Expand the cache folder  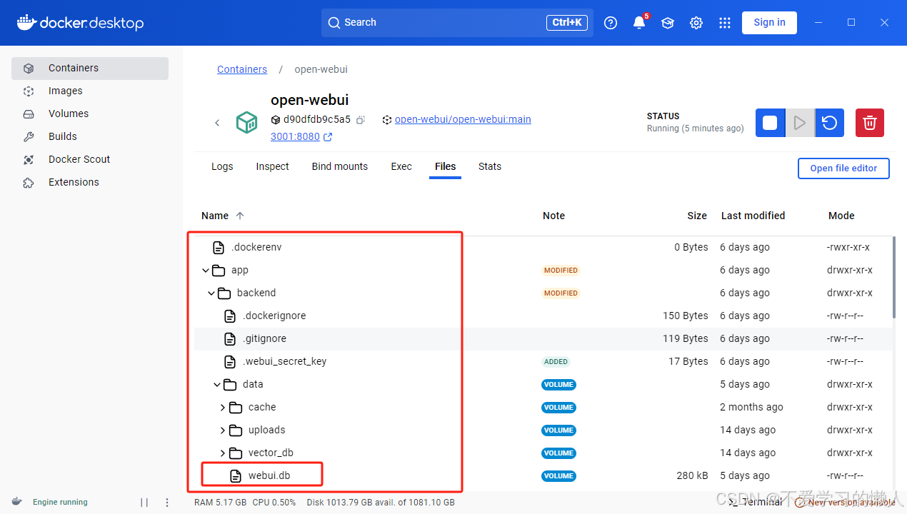click(223, 407)
